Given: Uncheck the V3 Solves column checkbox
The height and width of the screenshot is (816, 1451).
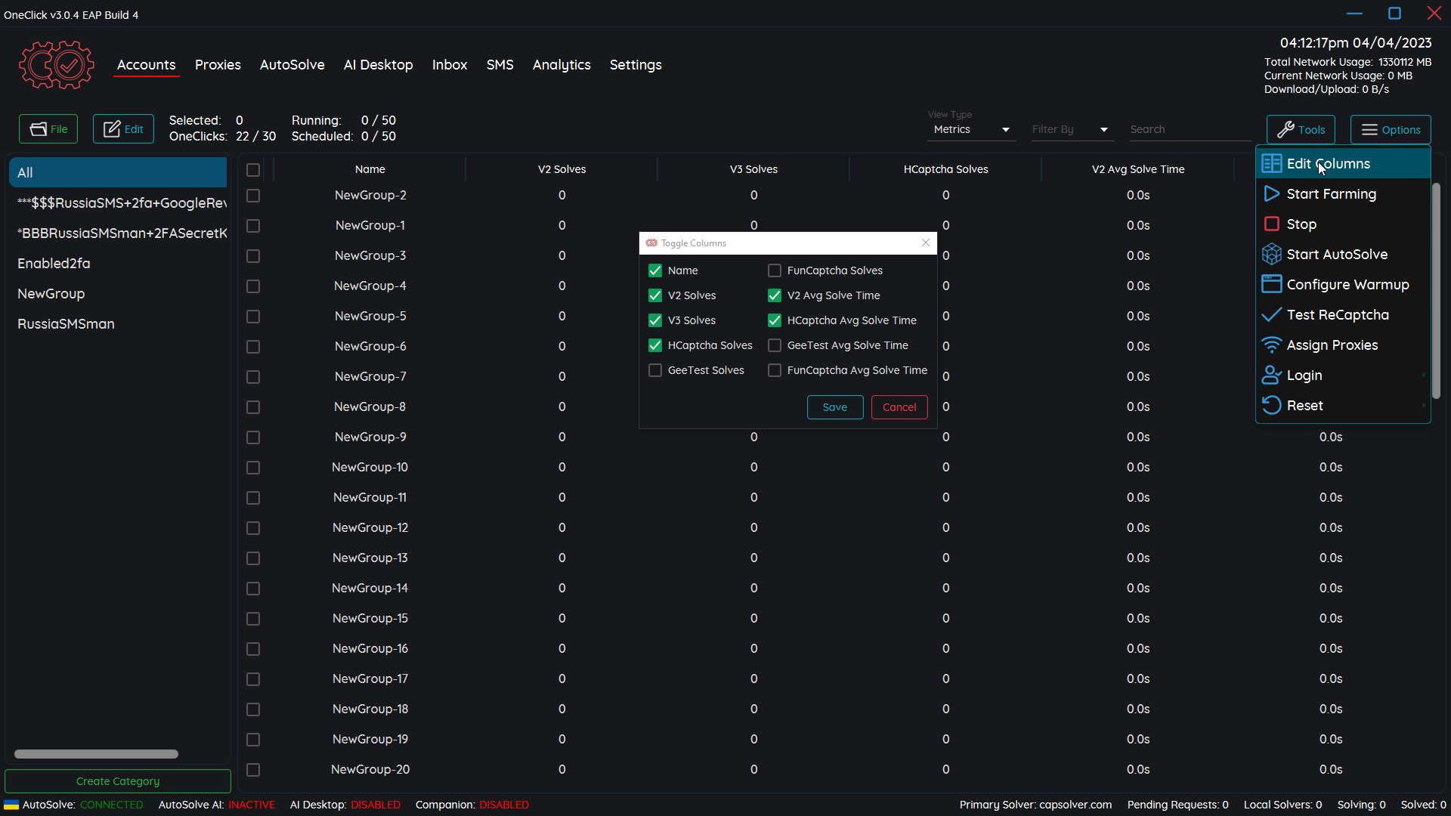Looking at the screenshot, I should click(655, 320).
